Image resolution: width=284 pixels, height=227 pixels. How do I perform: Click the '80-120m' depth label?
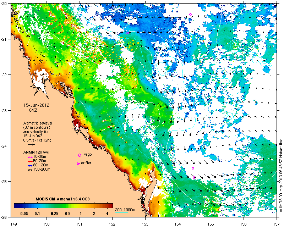[x=41, y=165]
